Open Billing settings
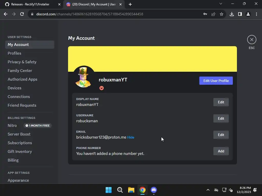This screenshot has height=196, width=262. pyautogui.click(x=30, y=160)
